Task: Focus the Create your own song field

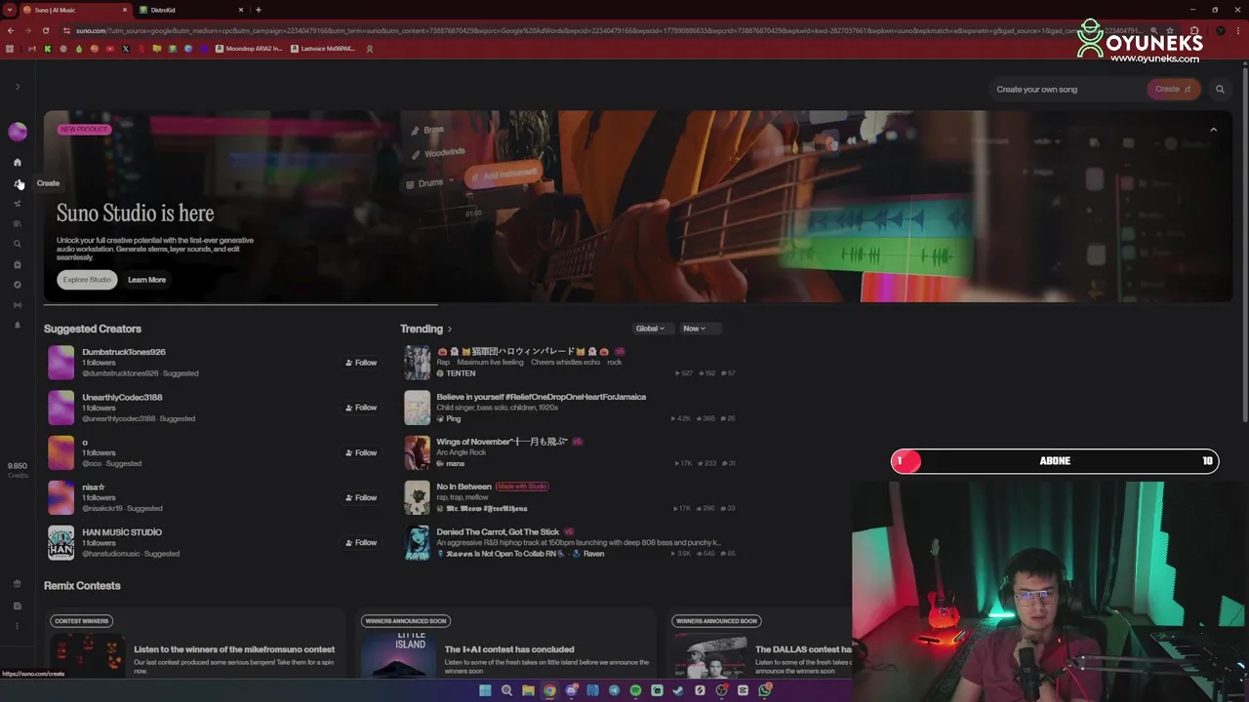Action: coord(1066,89)
